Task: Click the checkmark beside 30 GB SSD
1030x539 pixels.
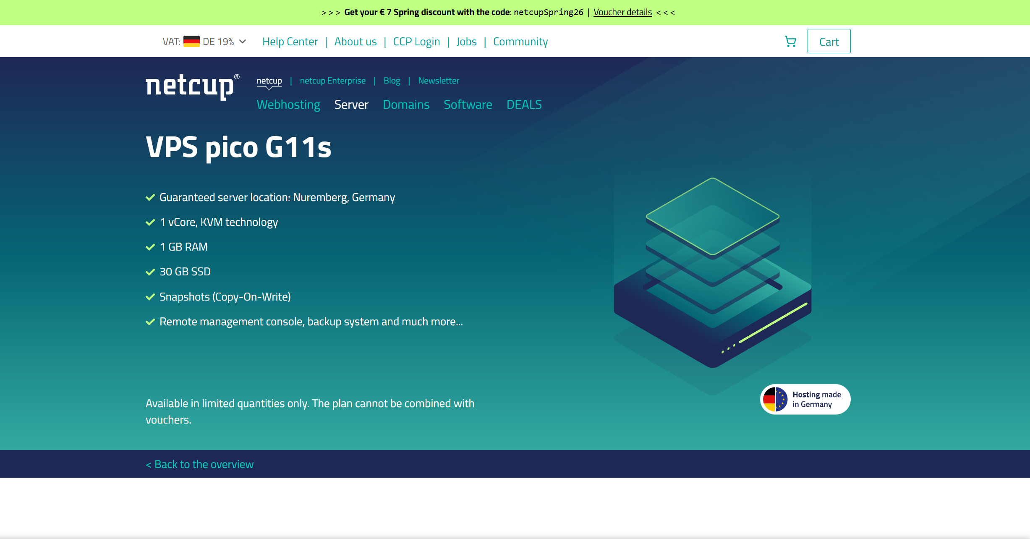Action: [150, 272]
